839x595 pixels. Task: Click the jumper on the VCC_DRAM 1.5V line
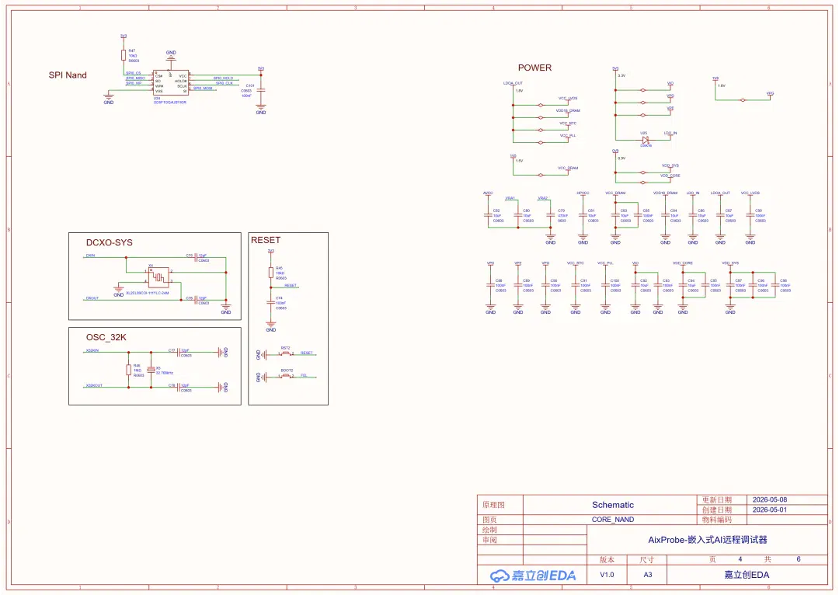click(x=541, y=175)
